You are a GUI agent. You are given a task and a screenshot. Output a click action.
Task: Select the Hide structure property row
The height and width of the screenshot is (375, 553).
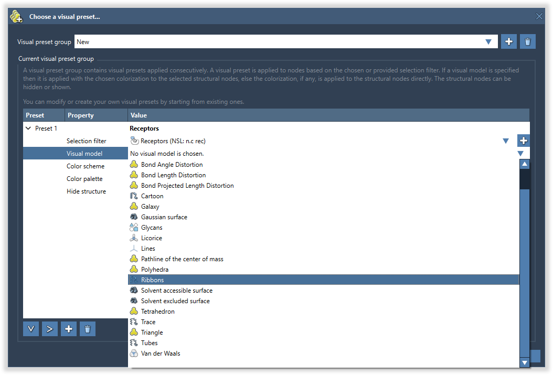[86, 191]
